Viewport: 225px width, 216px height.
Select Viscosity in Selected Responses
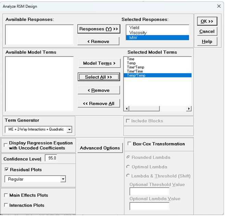tap(158, 33)
